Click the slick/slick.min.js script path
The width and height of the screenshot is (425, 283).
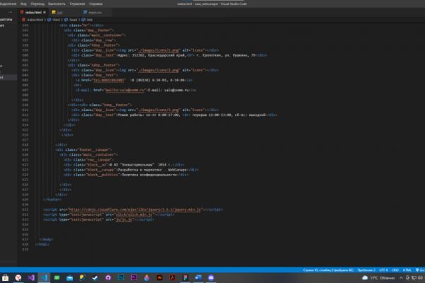[x=134, y=214]
